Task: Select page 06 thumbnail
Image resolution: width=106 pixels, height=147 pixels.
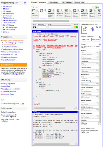Action: tap(76, 14)
